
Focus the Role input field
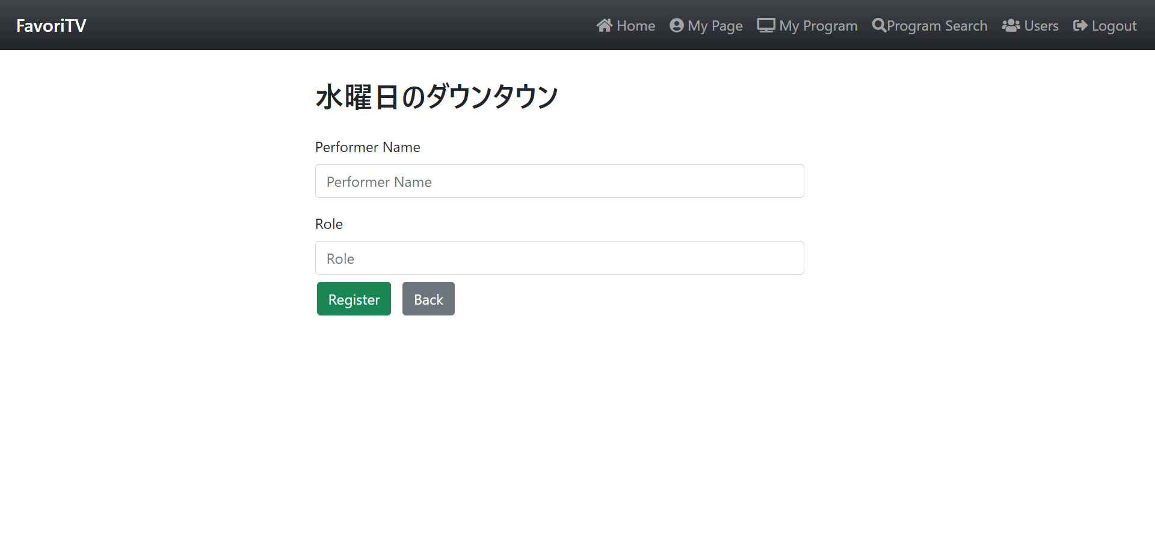559,258
